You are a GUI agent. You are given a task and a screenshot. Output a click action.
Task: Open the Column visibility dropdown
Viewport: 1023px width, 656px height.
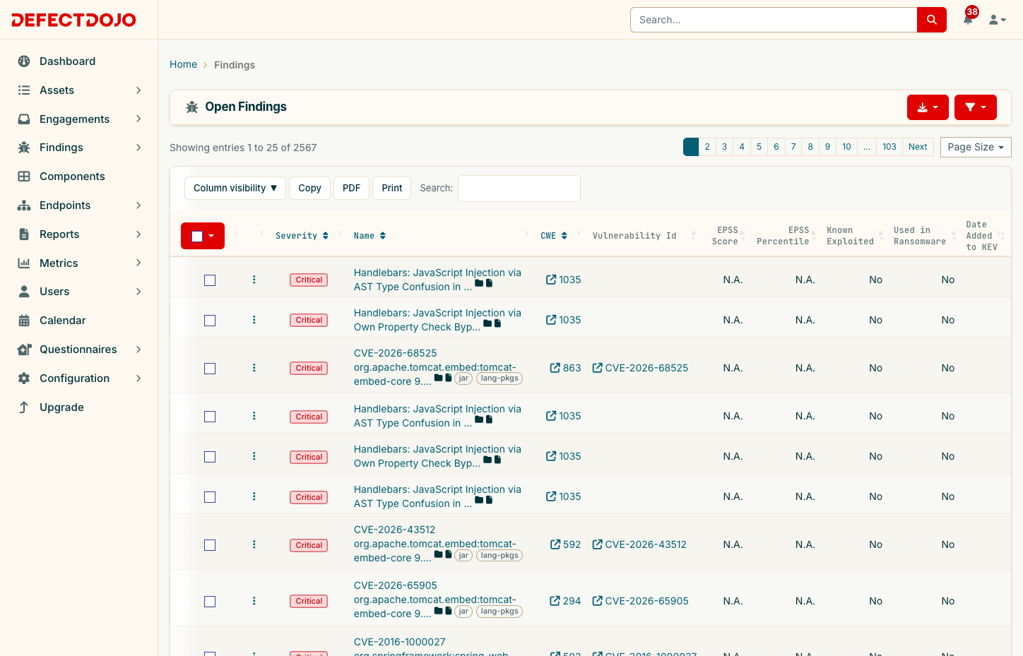(x=235, y=188)
